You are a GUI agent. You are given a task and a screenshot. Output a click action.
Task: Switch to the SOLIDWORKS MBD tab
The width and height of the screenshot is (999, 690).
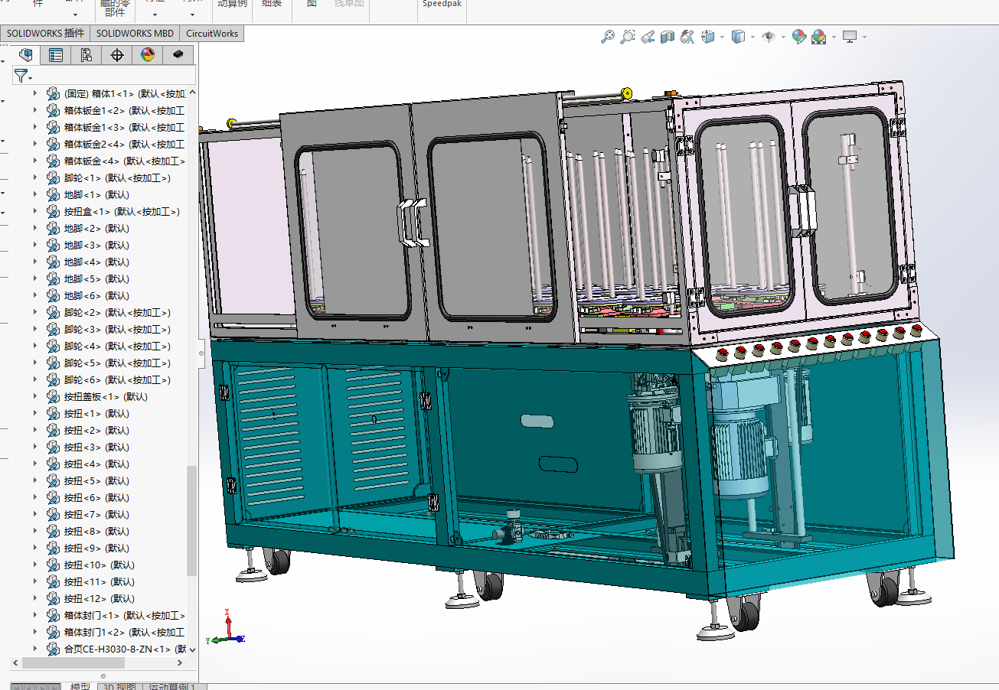(135, 33)
